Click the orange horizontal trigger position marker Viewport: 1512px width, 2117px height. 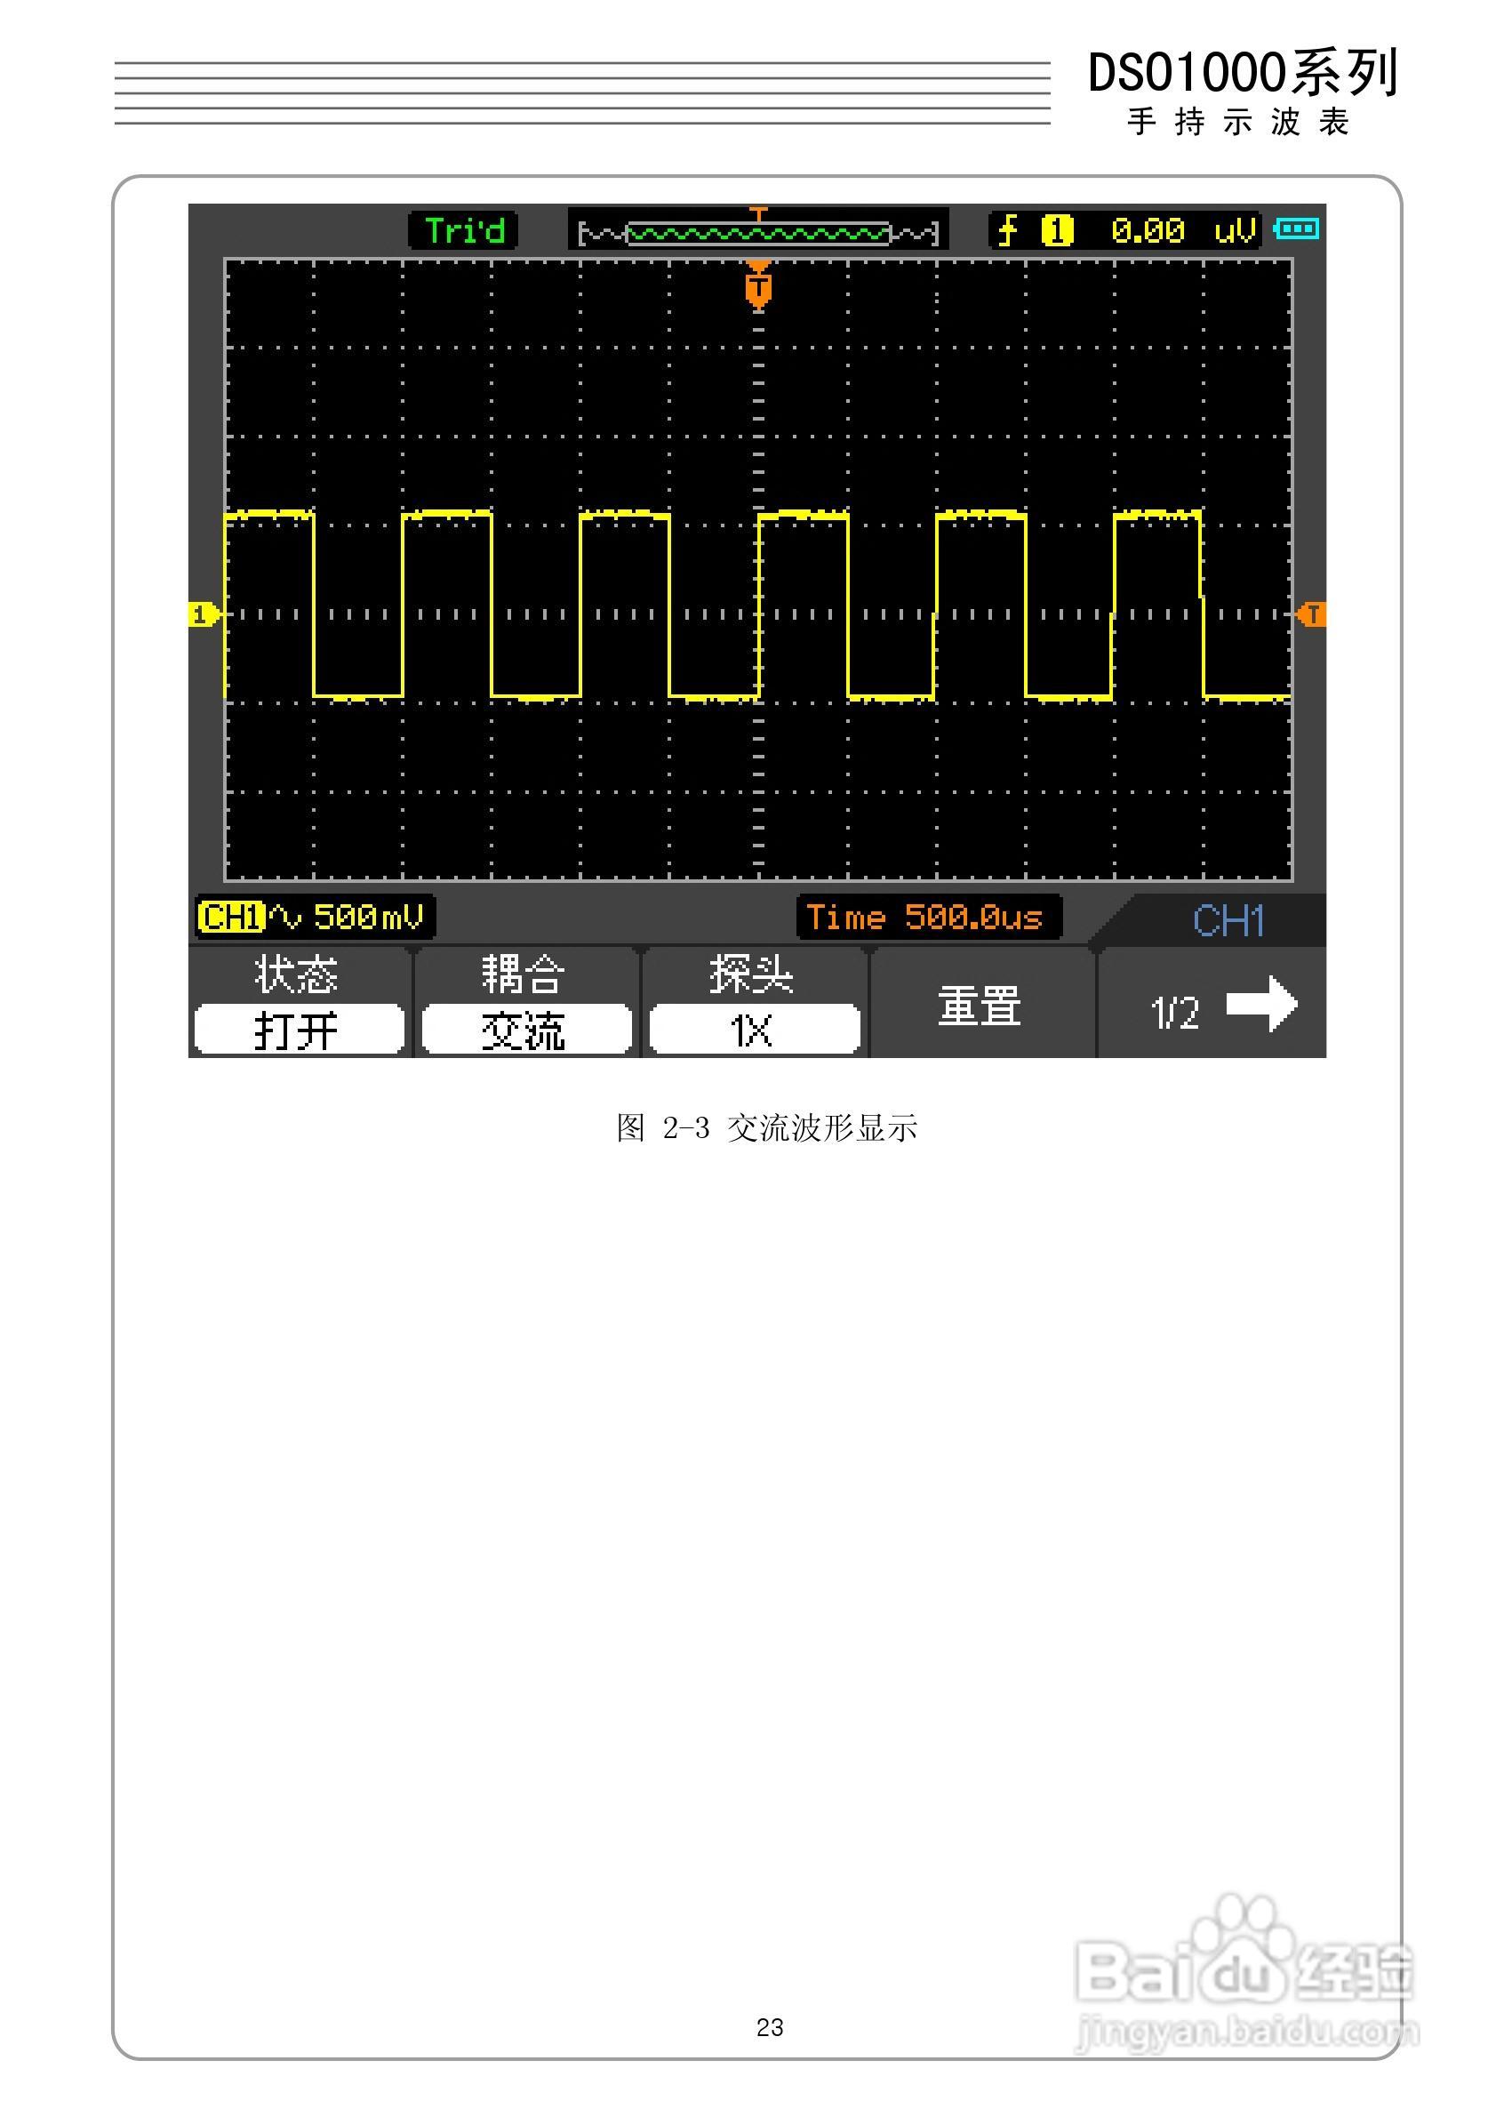click(759, 284)
